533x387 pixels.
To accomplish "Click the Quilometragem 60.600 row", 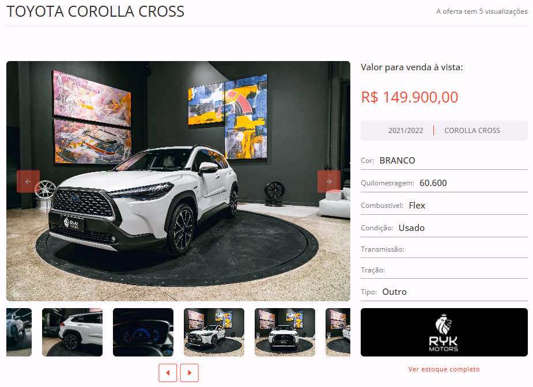I will (444, 183).
